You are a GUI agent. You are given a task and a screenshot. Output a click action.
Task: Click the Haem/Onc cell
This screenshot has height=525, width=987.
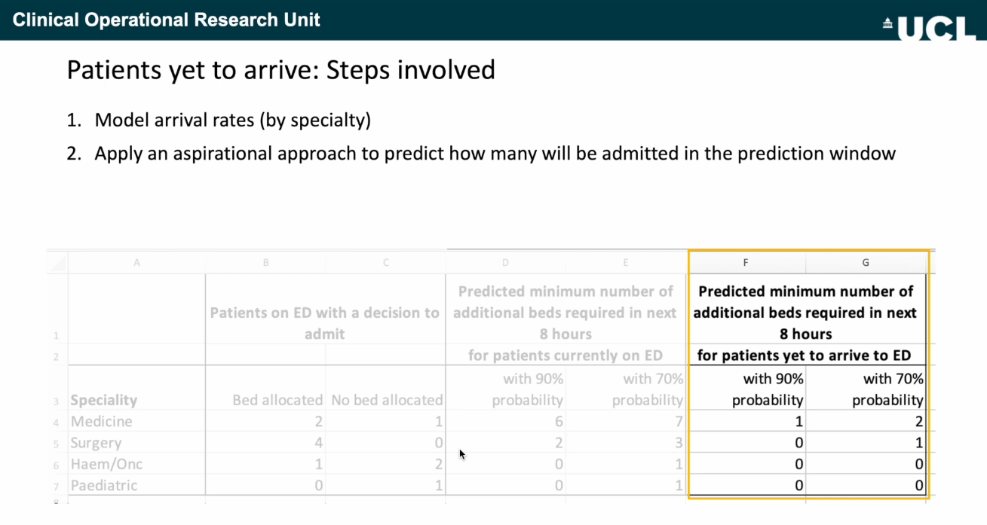coord(106,465)
